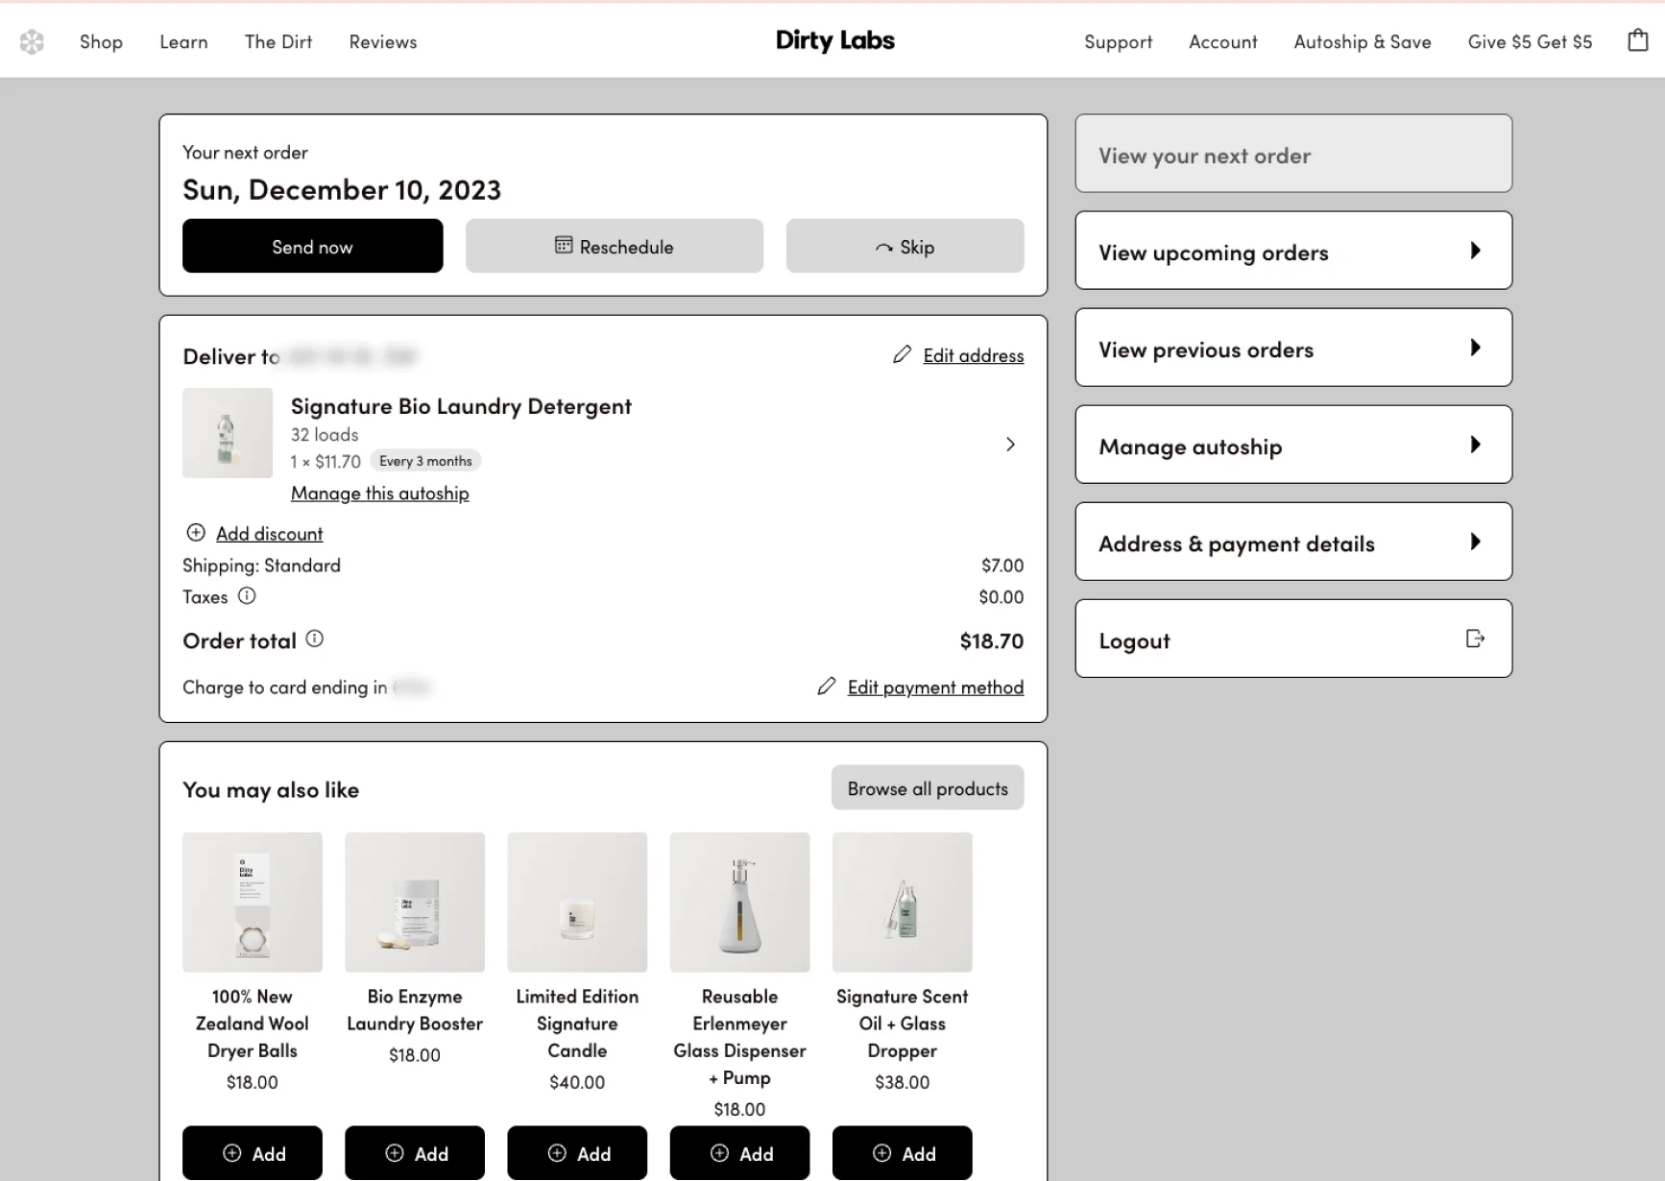This screenshot has width=1665, height=1181.
Task: Click the calendar icon on Reschedule button
Action: (x=564, y=246)
